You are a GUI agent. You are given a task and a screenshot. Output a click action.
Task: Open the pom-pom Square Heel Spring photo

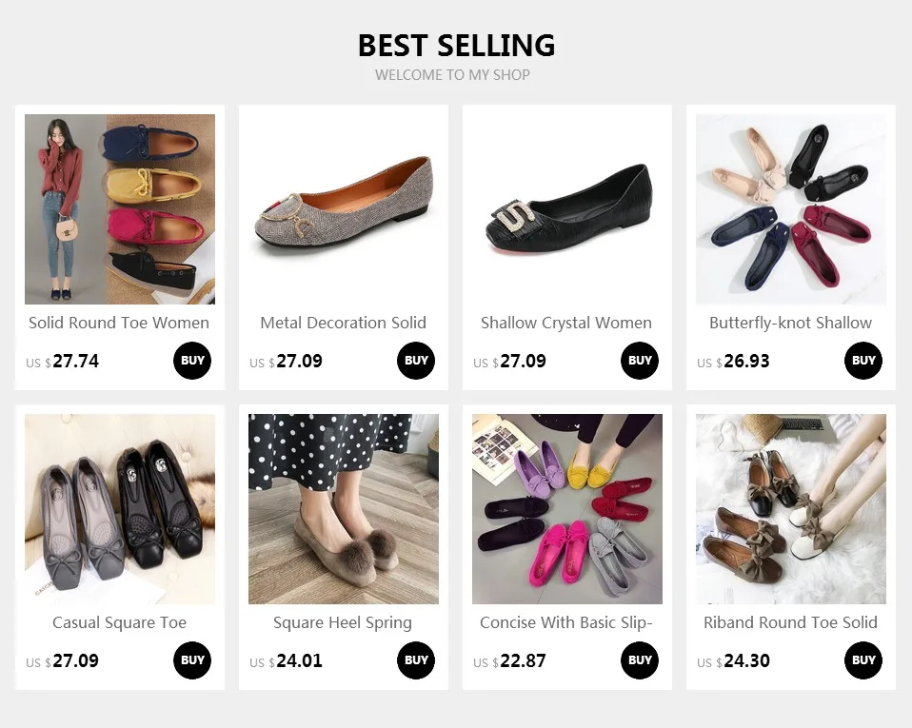coord(344,509)
